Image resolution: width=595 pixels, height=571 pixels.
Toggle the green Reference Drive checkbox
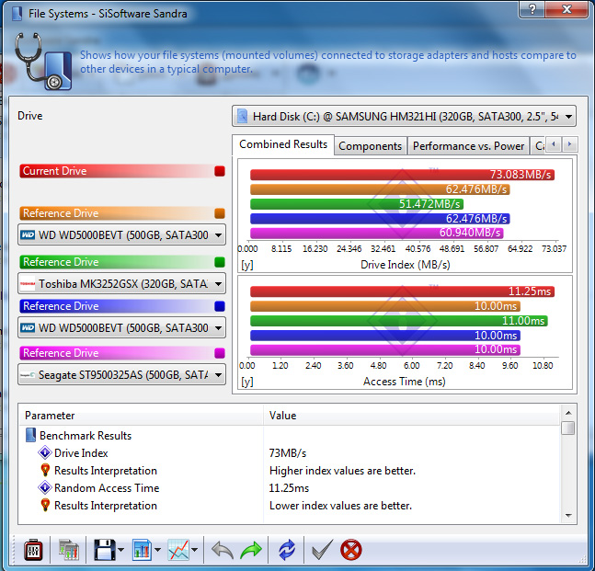[x=220, y=262]
